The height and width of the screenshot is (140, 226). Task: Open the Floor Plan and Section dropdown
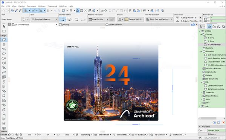tap(159, 19)
